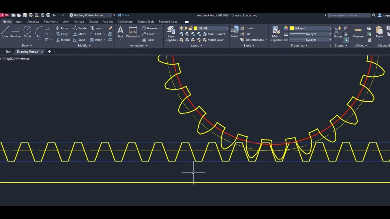Expand the Layers panel

pos(197,46)
